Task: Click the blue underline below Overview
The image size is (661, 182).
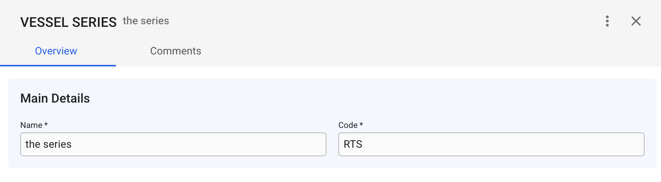Action: coord(58,66)
